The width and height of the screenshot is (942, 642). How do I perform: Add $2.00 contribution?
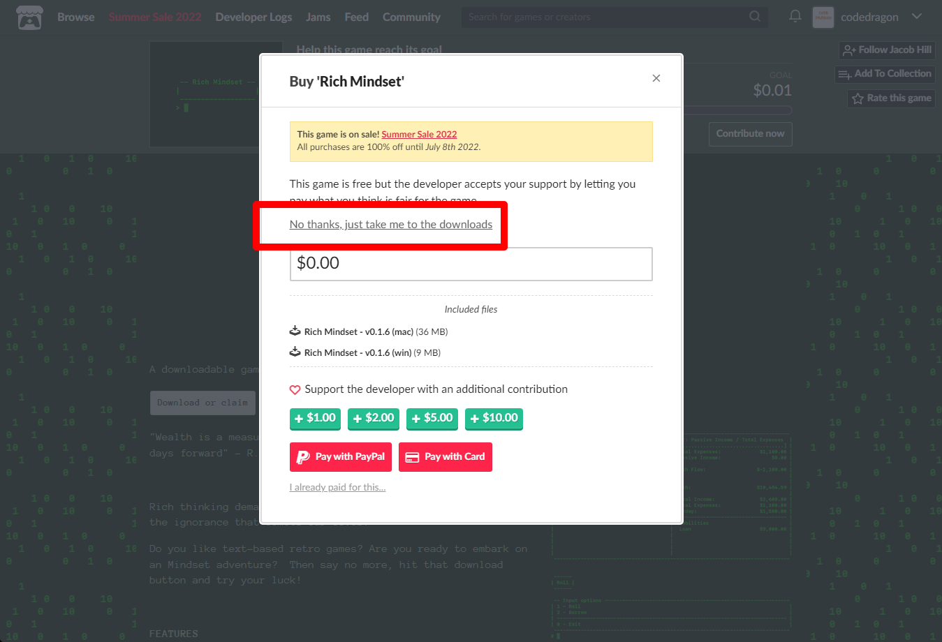(374, 418)
